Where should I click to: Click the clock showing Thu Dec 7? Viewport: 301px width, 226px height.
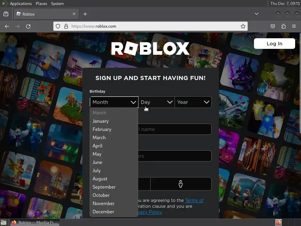285,4
